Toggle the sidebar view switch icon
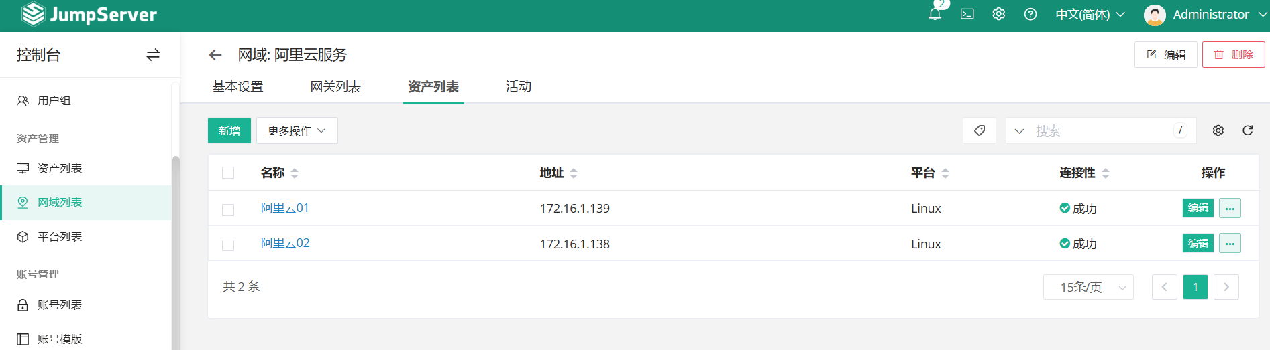 tap(153, 55)
